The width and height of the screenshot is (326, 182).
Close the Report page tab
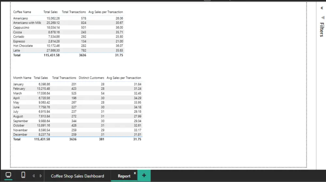tap(135, 173)
